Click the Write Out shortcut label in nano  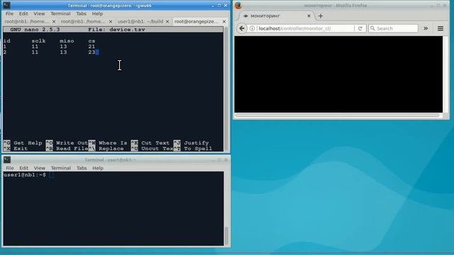[x=72, y=143]
